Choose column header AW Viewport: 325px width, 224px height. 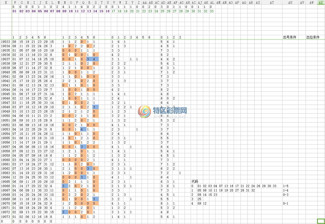click(312, 2)
